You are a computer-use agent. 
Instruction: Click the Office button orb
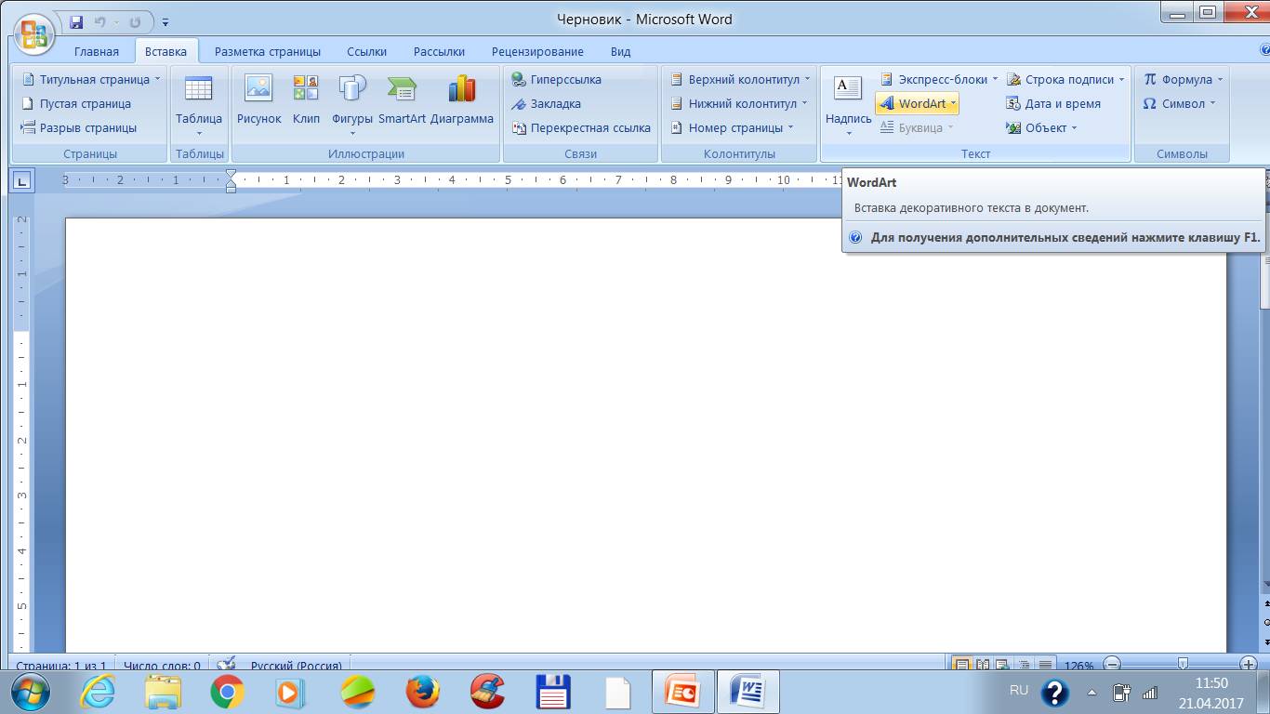coord(33,35)
